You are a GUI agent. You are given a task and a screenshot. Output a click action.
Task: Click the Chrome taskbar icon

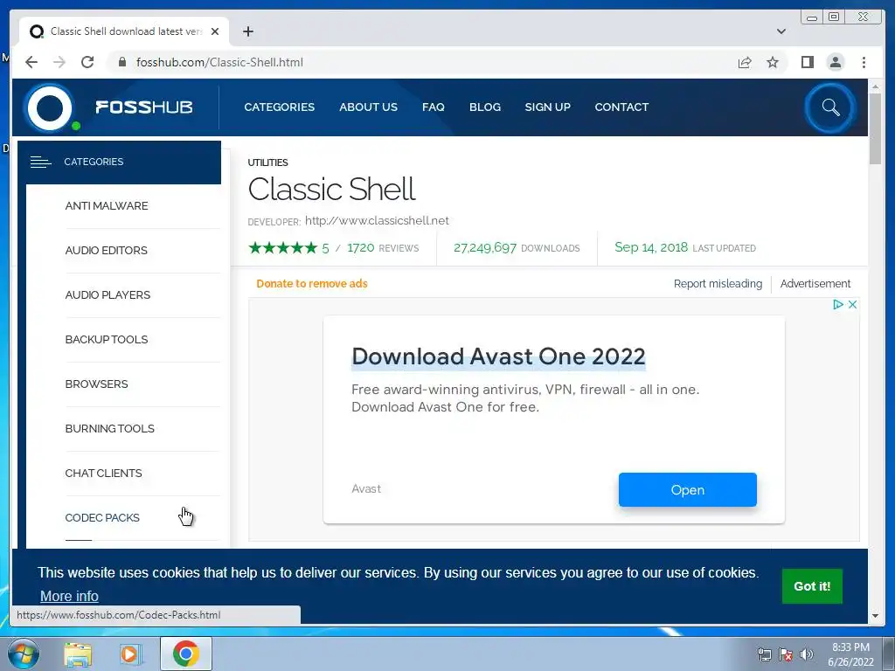(x=186, y=654)
